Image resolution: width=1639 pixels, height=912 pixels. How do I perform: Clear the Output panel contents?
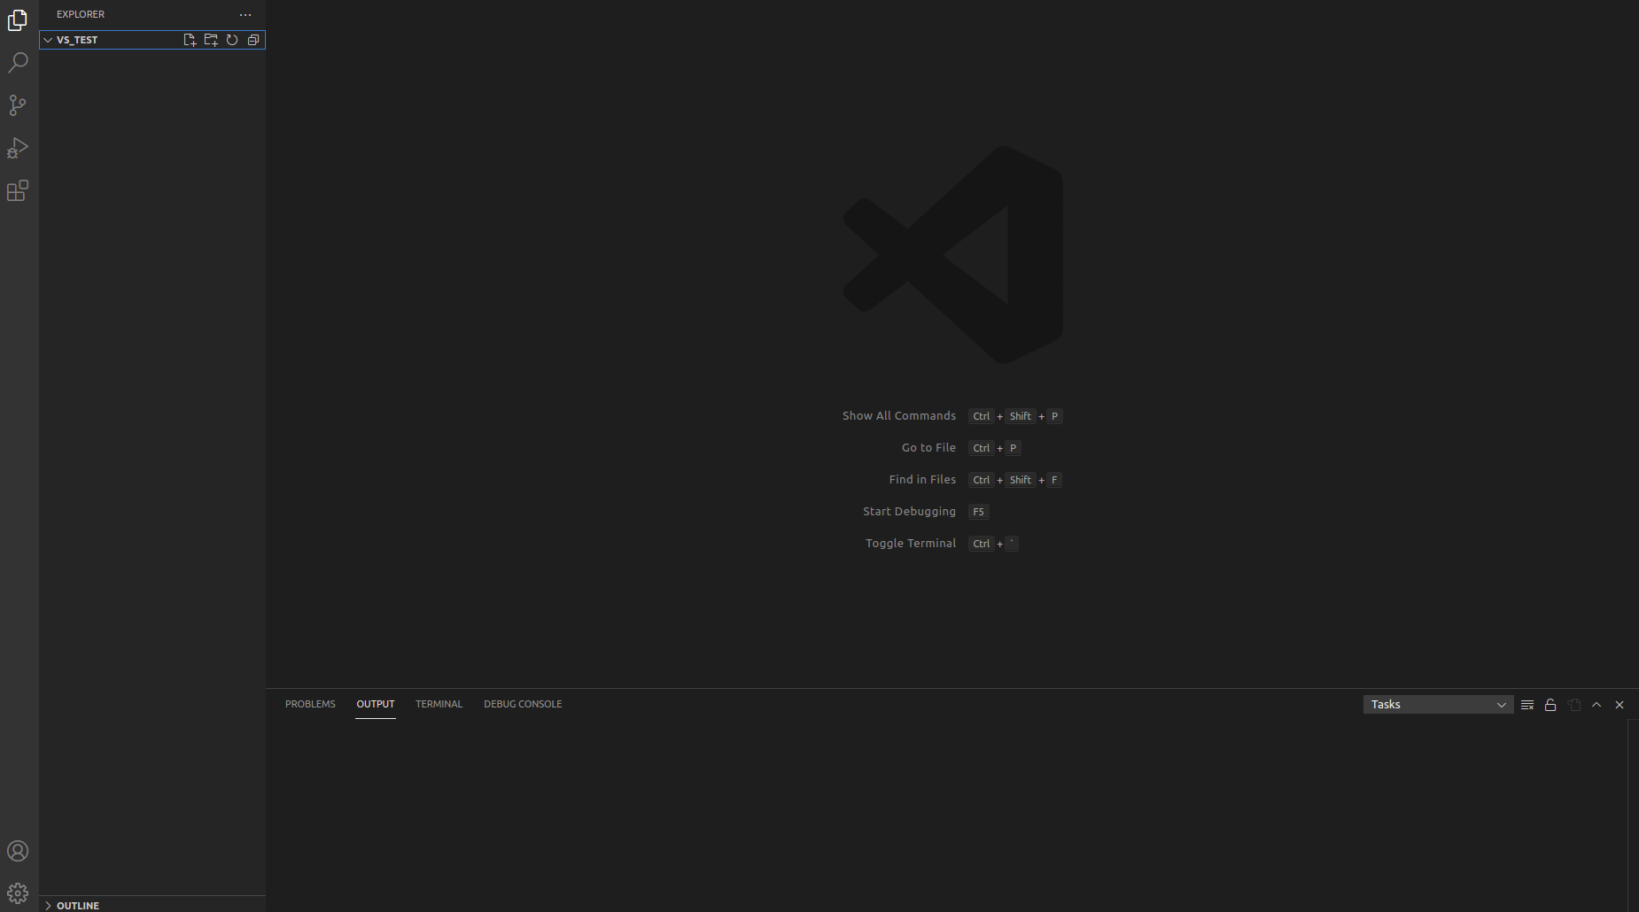click(x=1527, y=705)
